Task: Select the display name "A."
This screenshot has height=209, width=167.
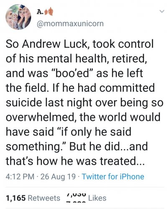Action: pos(40,12)
